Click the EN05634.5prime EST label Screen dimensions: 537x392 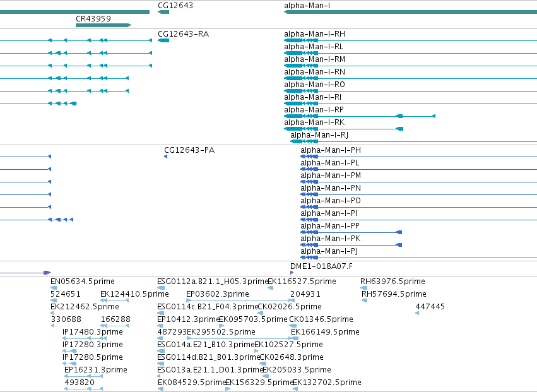(x=83, y=282)
